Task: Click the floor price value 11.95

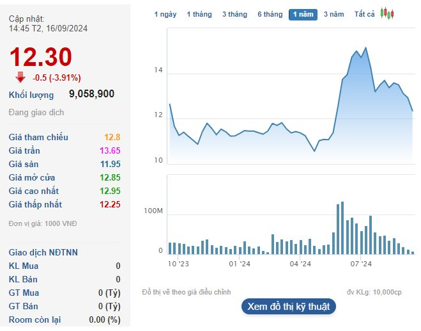Action: click(110, 164)
